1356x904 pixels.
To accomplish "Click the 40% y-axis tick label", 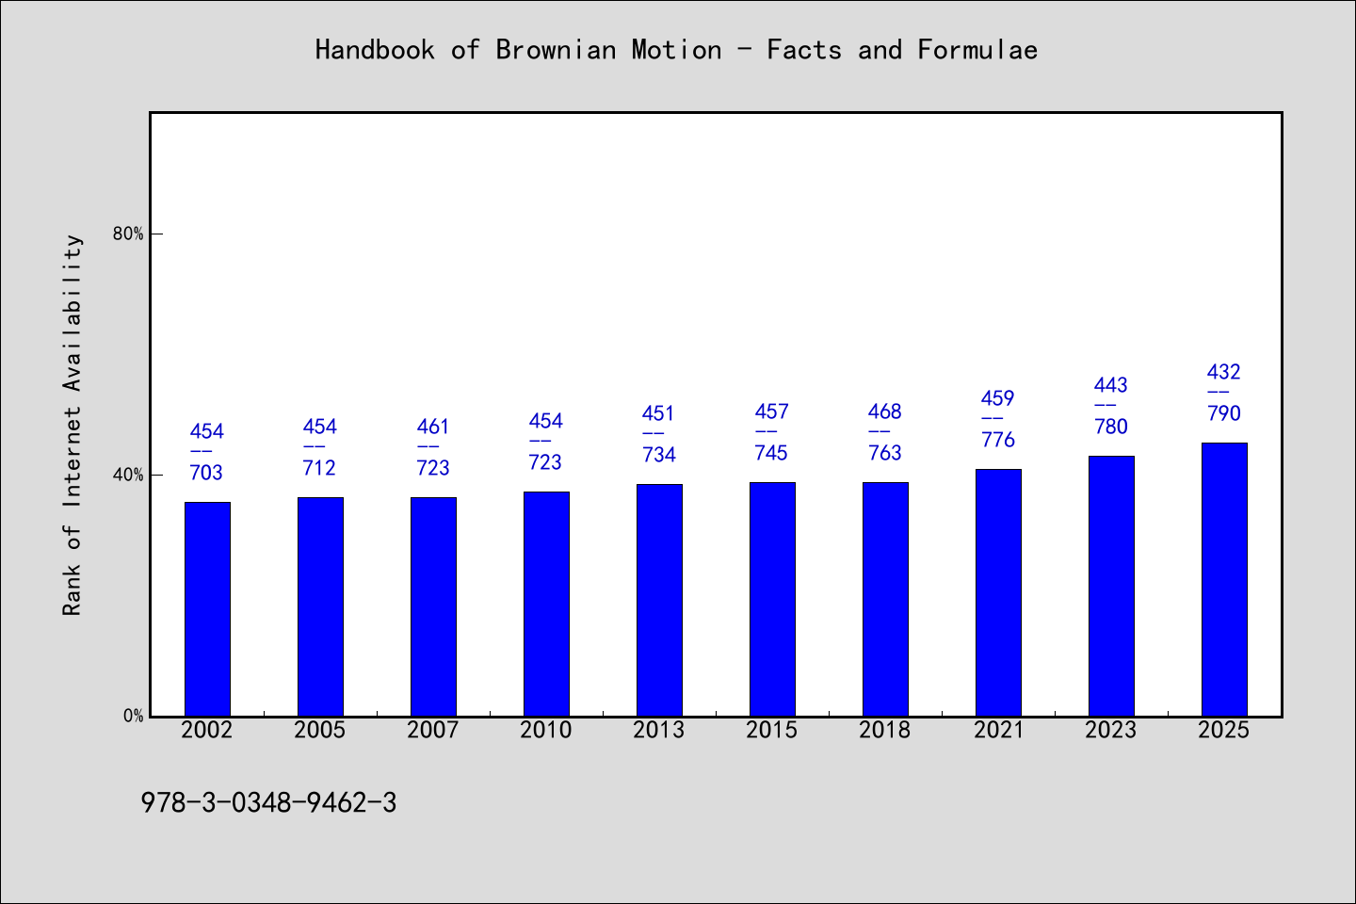I will (x=128, y=475).
